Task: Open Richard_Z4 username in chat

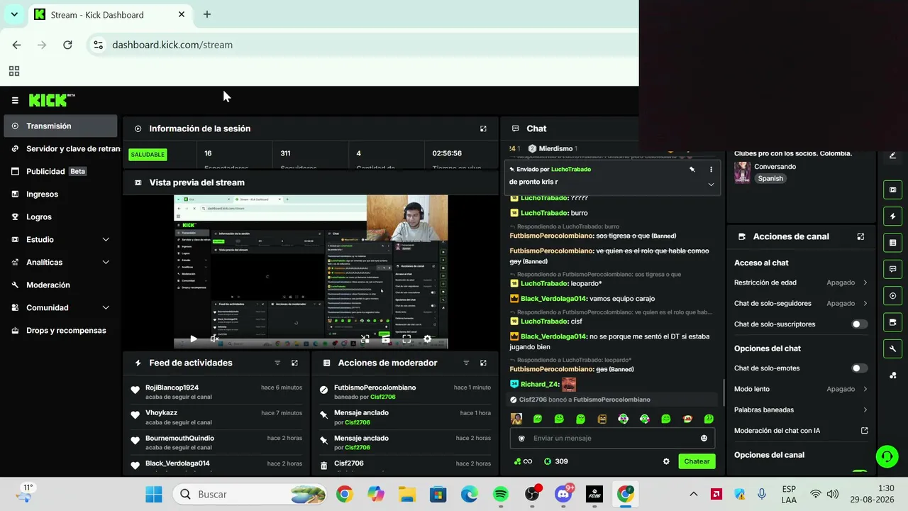Action: [540, 385]
